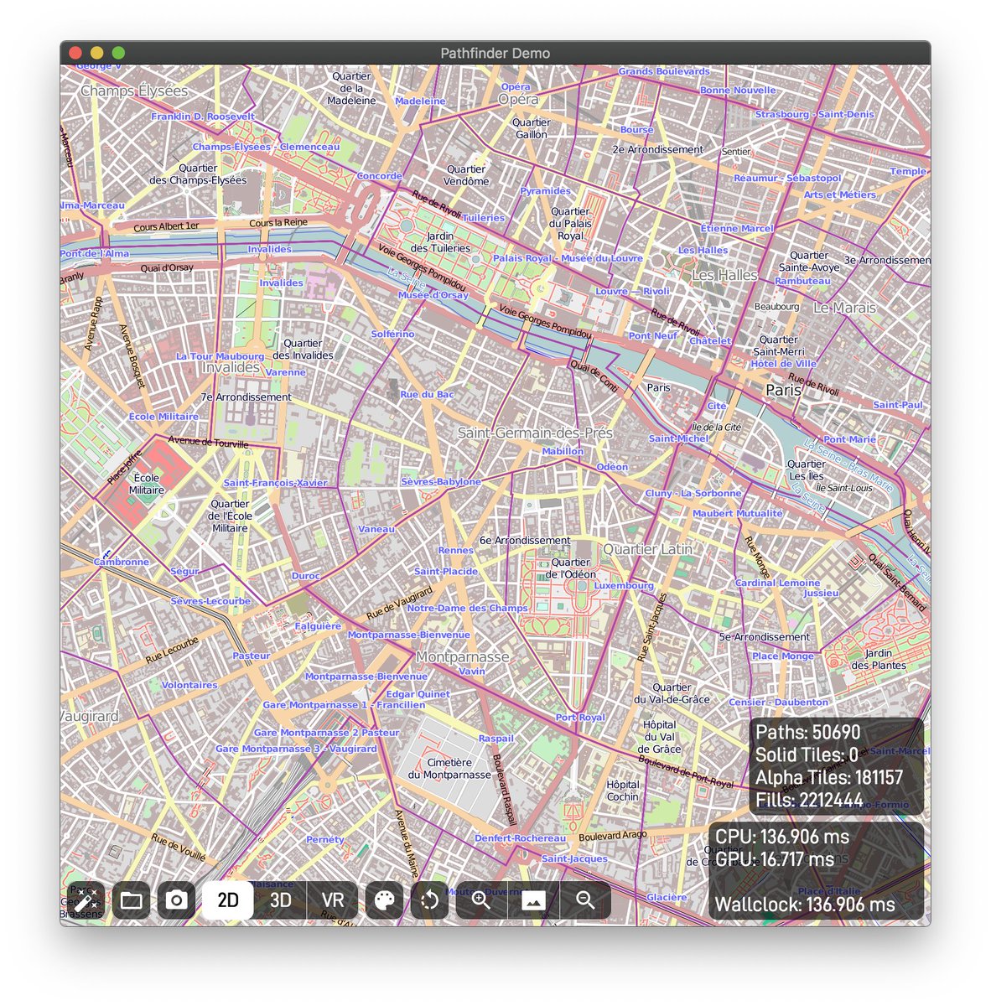The image size is (991, 1006).
Task: Click the 'Duroc' station label
Action: click(306, 576)
